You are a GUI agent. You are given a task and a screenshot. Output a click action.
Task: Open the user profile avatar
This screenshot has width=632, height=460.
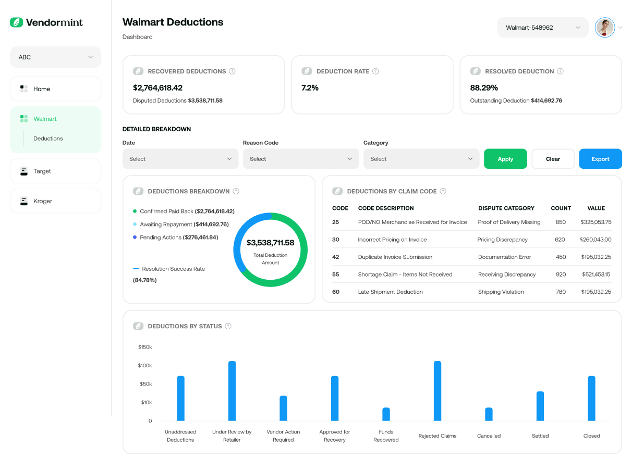pyautogui.click(x=605, y=28)
